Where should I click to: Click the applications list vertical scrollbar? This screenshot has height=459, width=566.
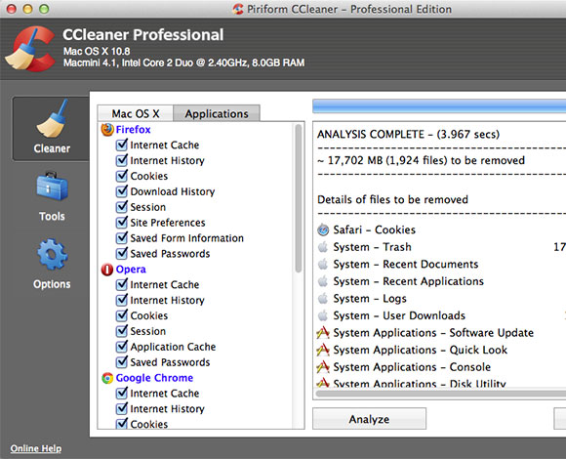[x=299, y=198]
